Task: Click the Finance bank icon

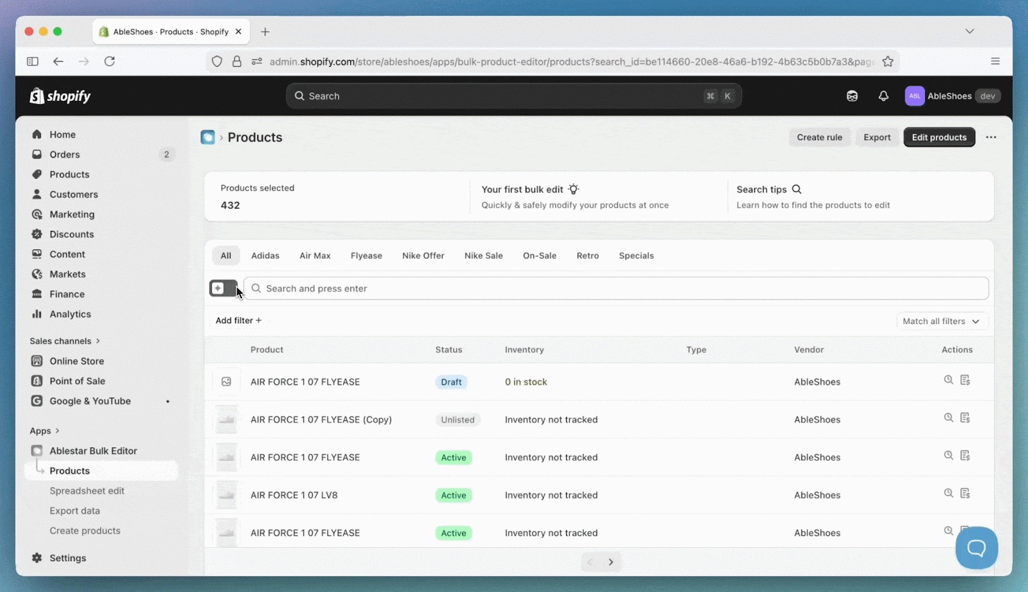Action: tap(37, 294)
